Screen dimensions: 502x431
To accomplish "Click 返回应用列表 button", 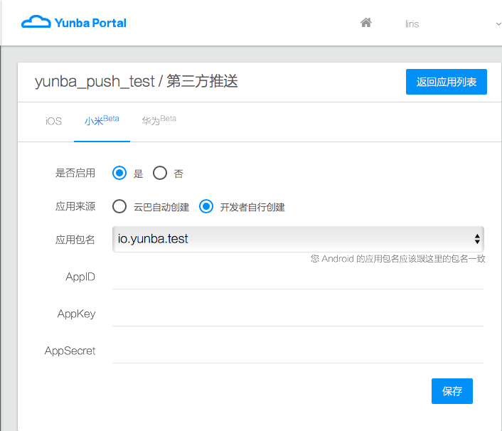I will pyautogui.click(x=447, y=82).
